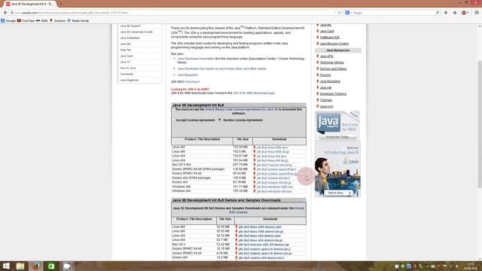Open Community in the left sidebar
This screenshot has width=482, height=271.
click(x=127, y=74)
